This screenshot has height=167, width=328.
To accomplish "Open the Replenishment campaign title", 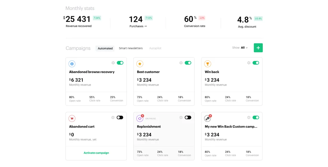I will coord(149,127).
